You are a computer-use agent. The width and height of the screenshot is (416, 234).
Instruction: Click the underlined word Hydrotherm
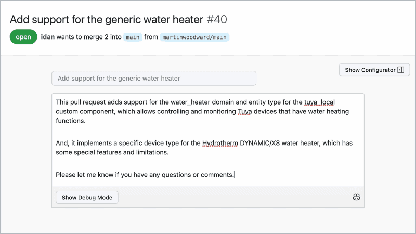pyautogui.click(x=220, y=143)
